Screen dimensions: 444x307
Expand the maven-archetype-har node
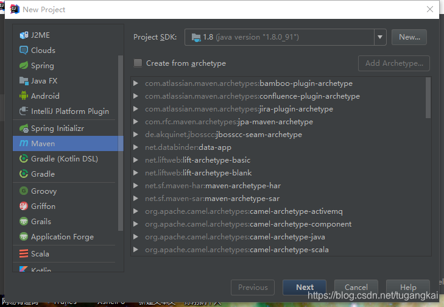(x=136, y=186)
